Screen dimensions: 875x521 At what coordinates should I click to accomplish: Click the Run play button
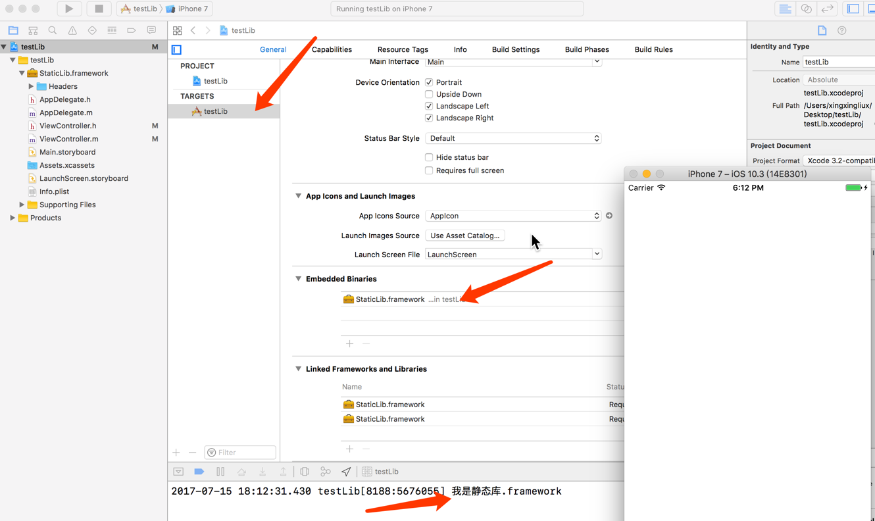click(69, 9)
